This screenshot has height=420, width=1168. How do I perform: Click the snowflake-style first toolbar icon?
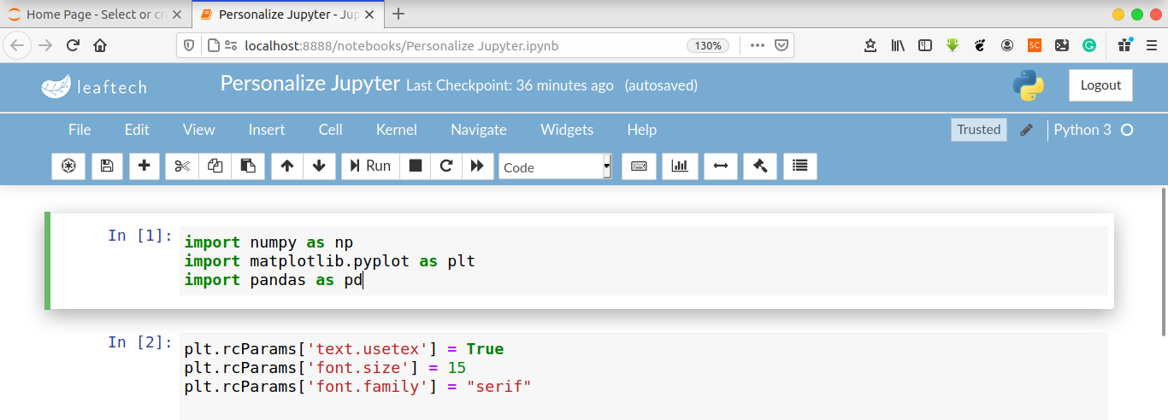pos(68,166)
